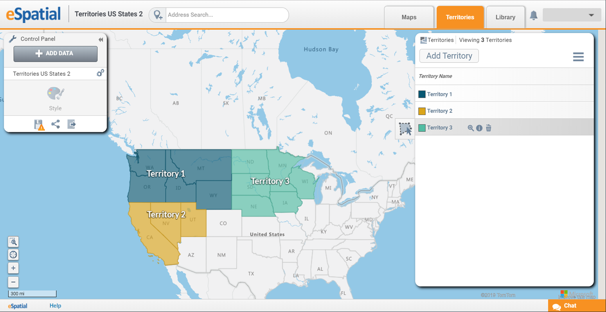
Task: Focus the Address Search input field
Action: point(227,15)
